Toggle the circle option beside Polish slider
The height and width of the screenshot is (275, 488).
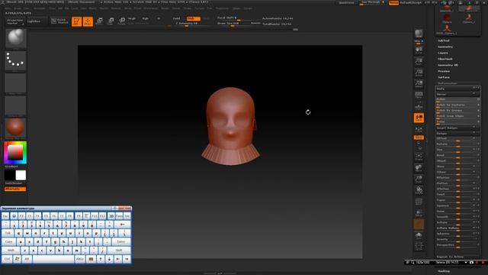click(x=478, y=99)
